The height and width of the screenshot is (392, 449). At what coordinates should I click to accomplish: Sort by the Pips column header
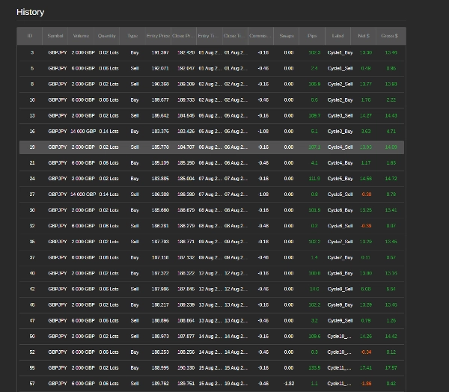(312, 36)
